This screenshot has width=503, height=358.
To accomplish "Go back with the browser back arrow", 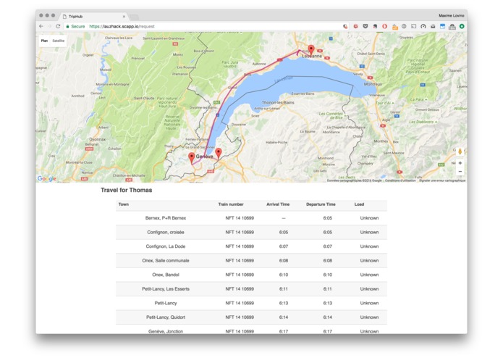I will click(x=41, y=26).
